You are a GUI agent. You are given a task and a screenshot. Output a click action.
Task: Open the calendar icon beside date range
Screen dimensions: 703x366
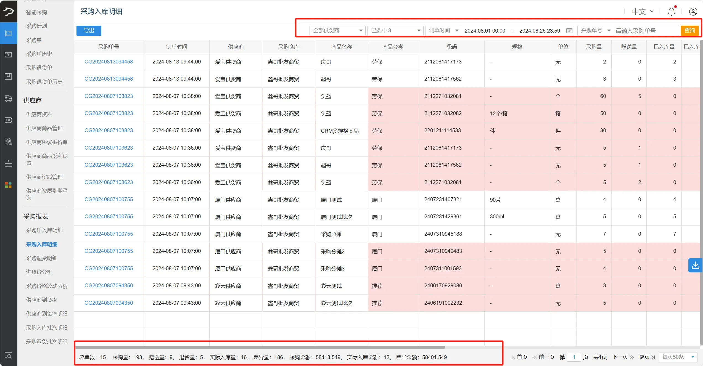(569, 30)
